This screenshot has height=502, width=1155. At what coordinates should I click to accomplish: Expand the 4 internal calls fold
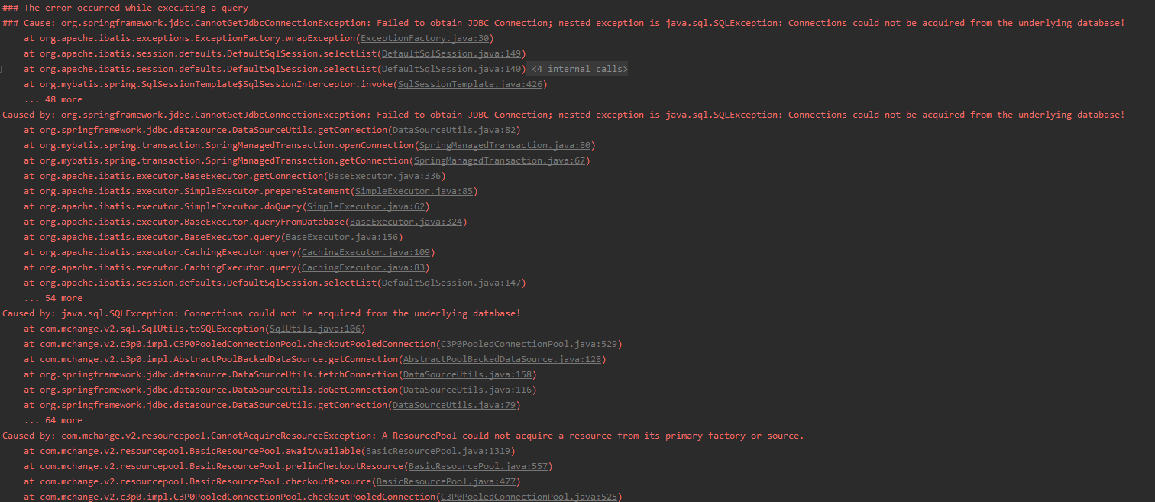coord(578,69)
